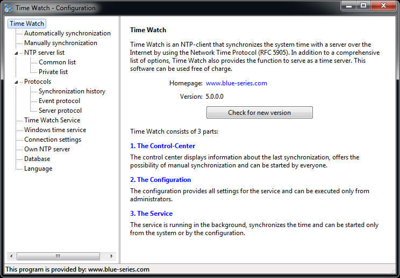
Task: Minimize the Configuration window
Action: click(x=349, y=6)
